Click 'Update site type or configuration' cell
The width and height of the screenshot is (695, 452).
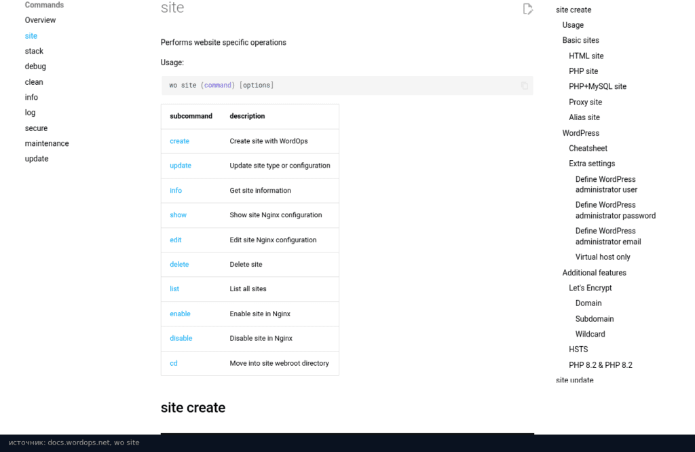coord(280,166)
